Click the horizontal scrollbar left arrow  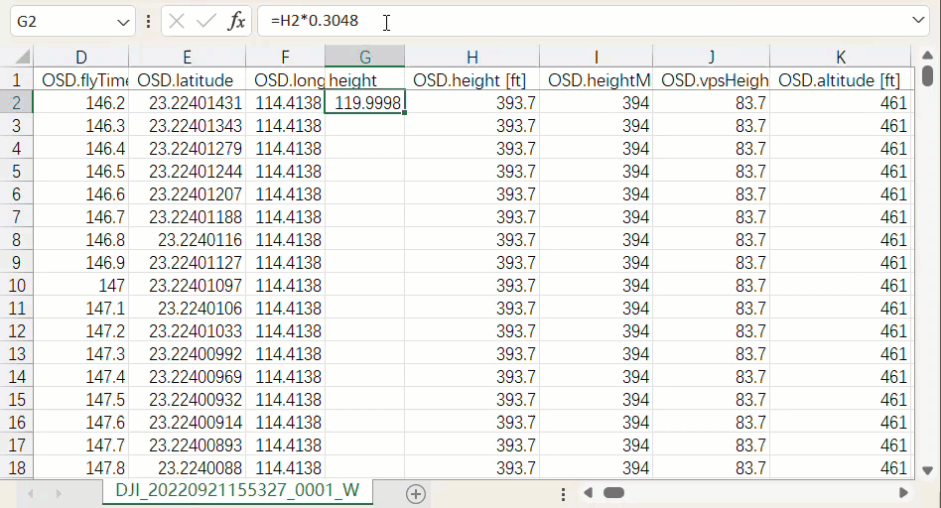coord(588,492)
